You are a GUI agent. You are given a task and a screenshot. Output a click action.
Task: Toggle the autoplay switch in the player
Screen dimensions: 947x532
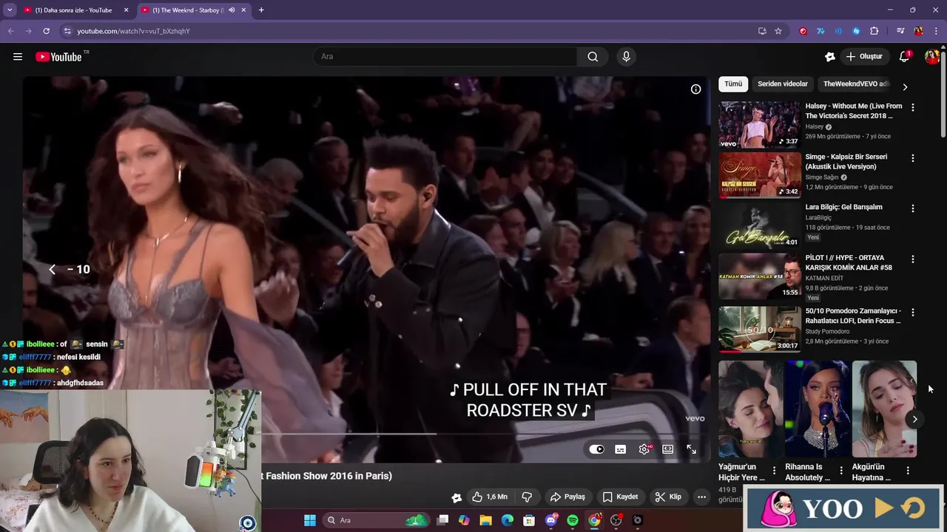(x=596, y=449)
